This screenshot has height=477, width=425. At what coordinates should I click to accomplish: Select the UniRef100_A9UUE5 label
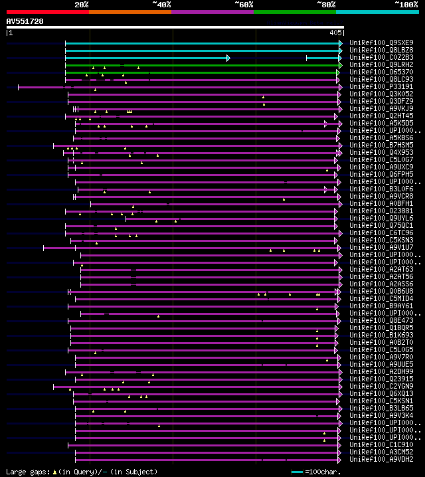point(381,364)
